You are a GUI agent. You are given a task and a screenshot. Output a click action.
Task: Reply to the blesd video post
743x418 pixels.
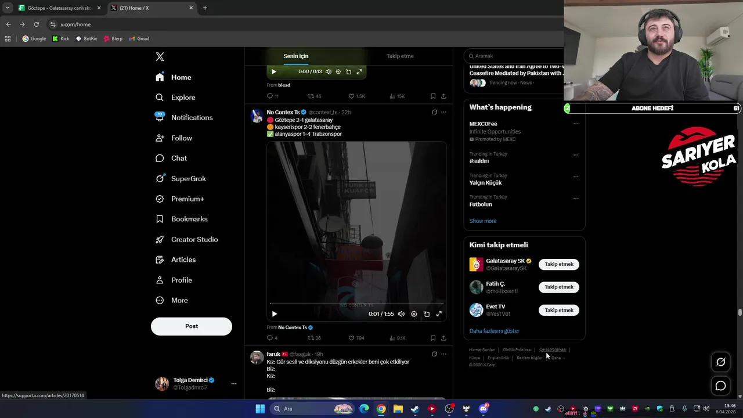(x=272, y=96)
